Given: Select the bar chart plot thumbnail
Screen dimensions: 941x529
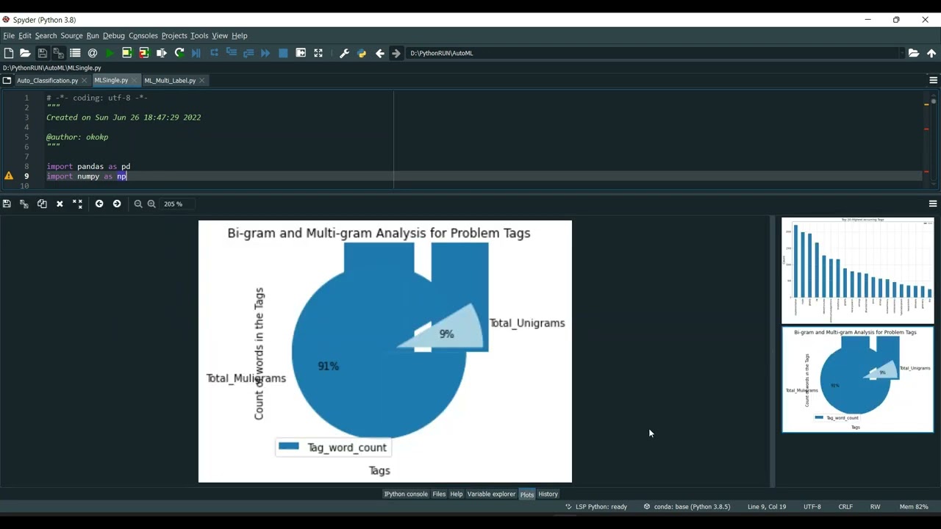Looking at the screenshot, I should (x=857, y=270).
